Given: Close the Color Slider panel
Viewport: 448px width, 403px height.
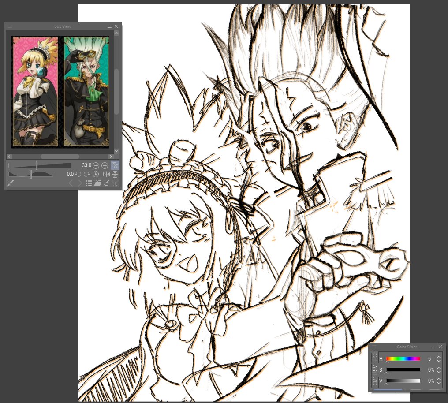Looking at the screenshot, I should (x=441, y=347).
